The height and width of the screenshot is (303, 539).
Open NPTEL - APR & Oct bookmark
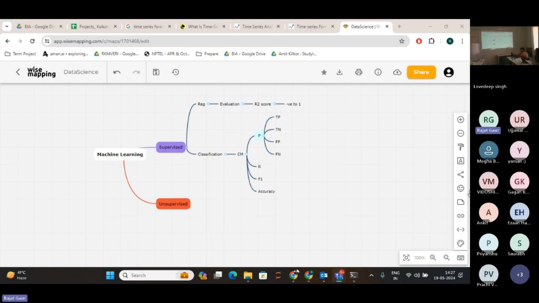tap(167, 54)
